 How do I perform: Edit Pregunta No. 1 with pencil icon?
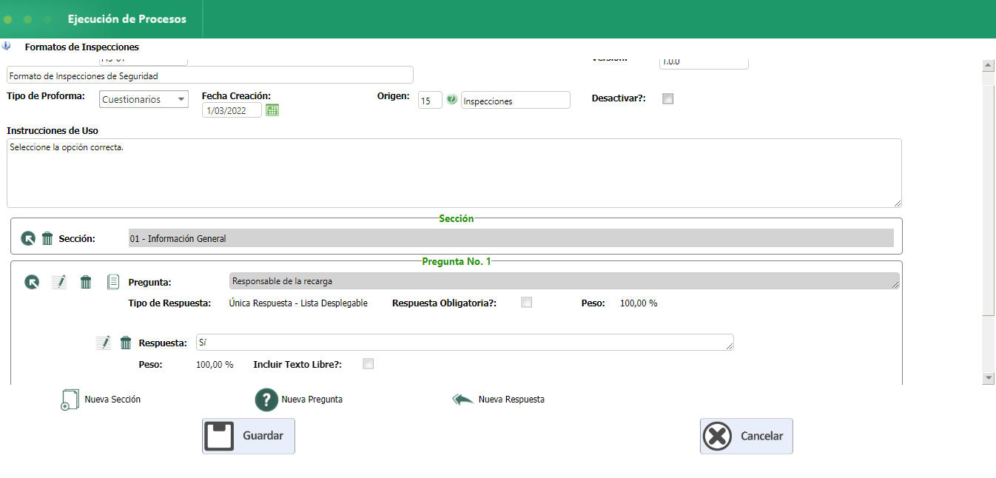coord(59,282)
